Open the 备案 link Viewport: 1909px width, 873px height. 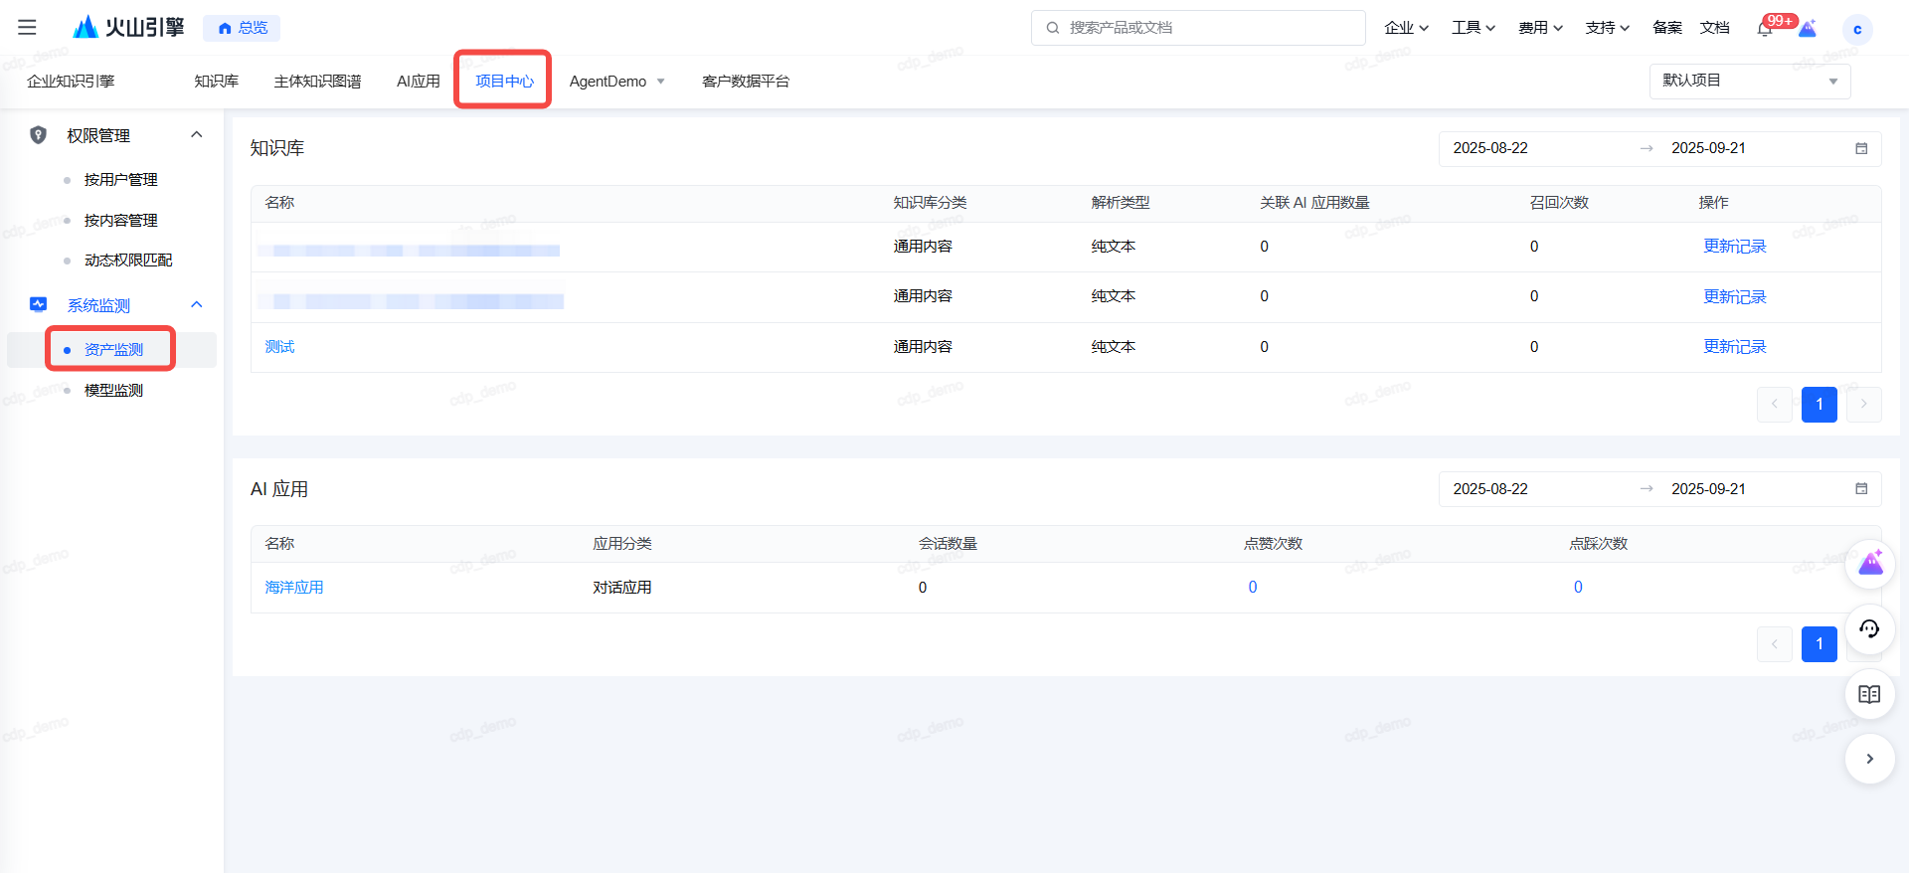tap(1667, 28)
